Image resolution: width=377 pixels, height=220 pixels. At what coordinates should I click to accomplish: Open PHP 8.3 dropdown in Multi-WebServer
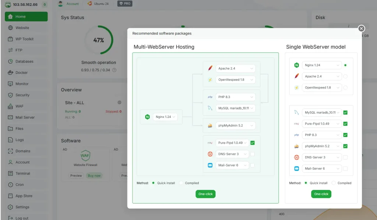coord(235,97)
